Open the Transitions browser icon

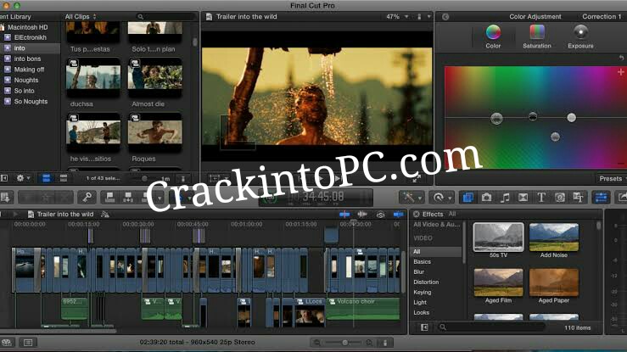point(523,198)
